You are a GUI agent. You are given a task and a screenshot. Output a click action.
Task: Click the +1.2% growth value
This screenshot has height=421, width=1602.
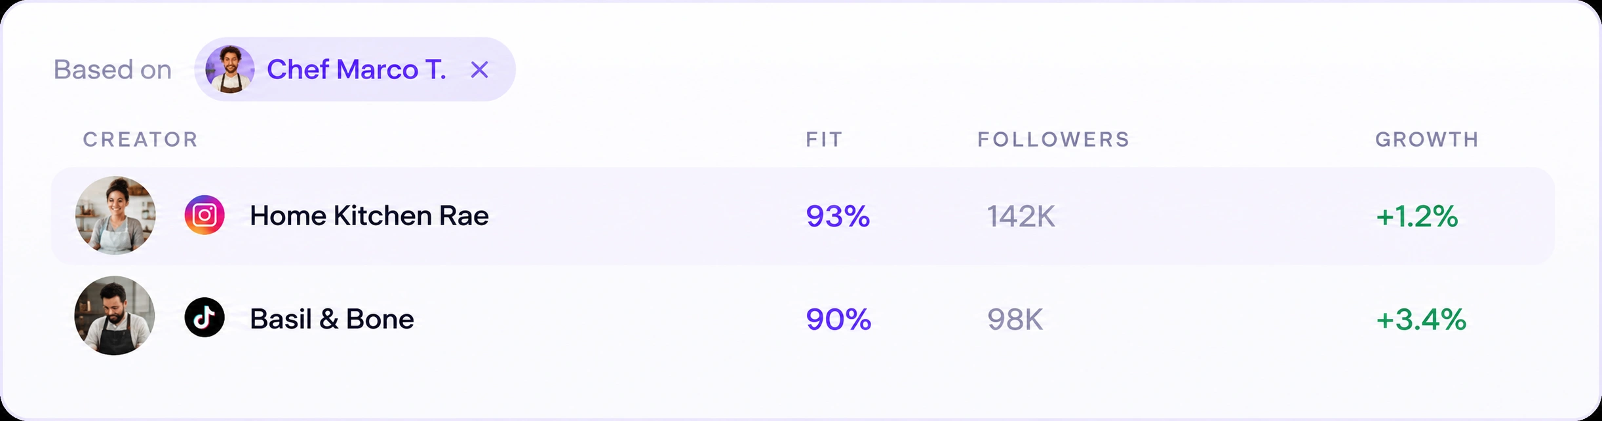1417,216
